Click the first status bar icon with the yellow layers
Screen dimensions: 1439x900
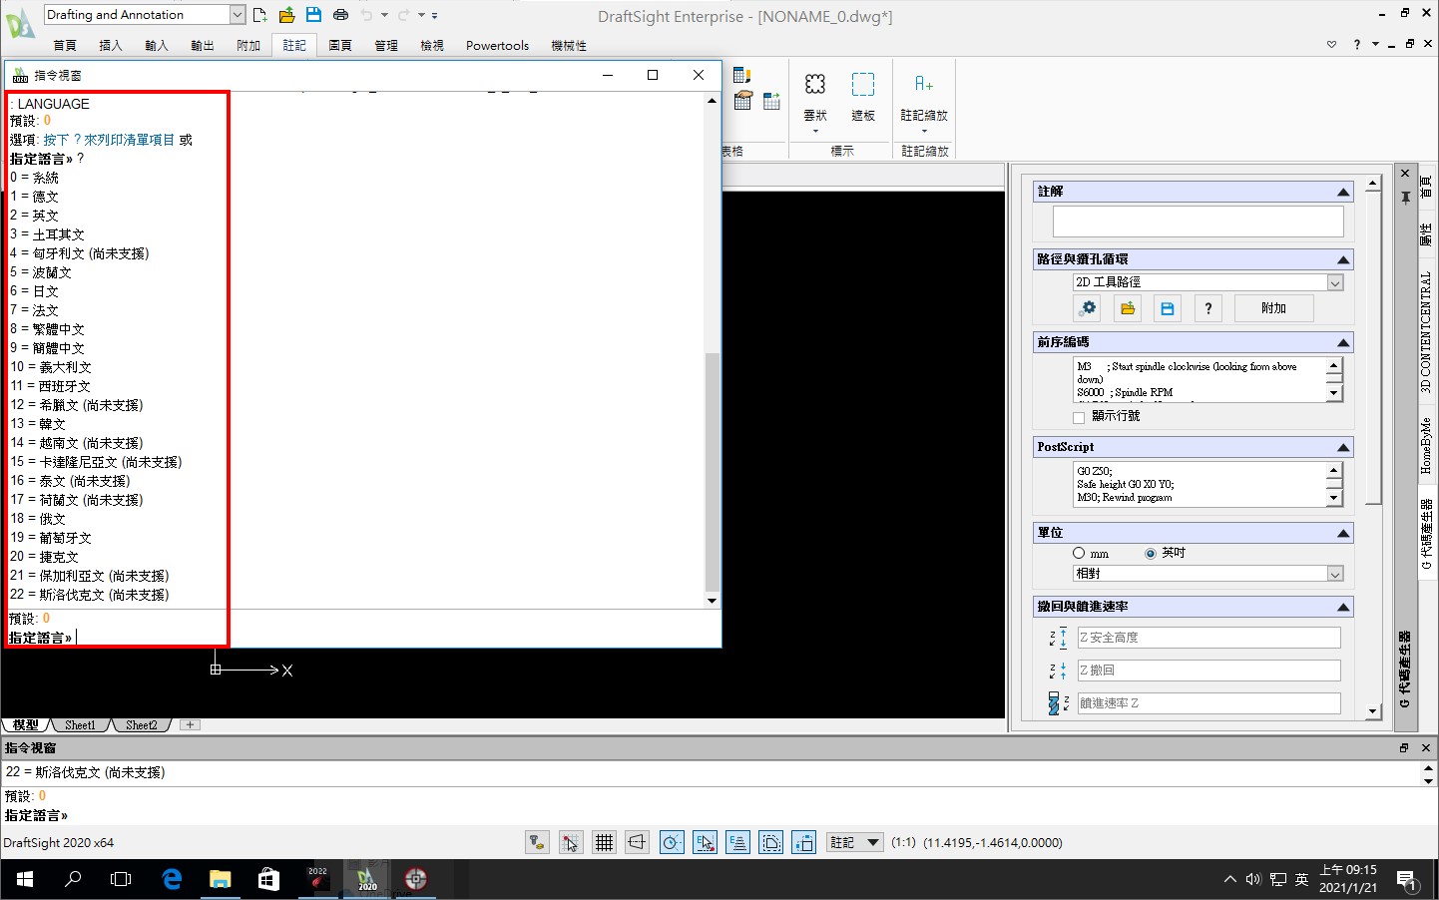pyautogui.click(x=538, y=843)
